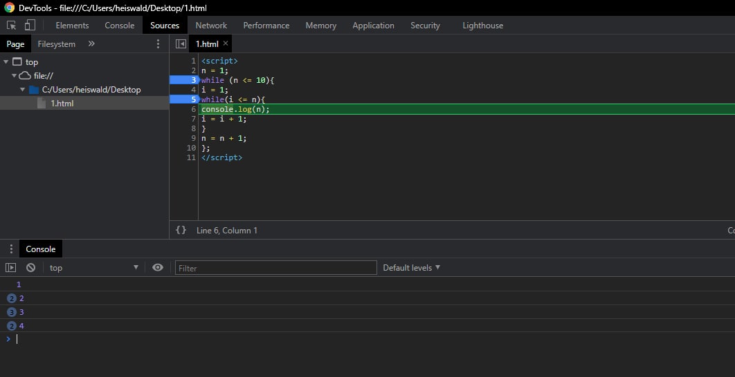Remove breakpoint on line 5
Image resolution: width=735 pixels, height=377 pixels.
pyautogui.click(x=184, y=99)
